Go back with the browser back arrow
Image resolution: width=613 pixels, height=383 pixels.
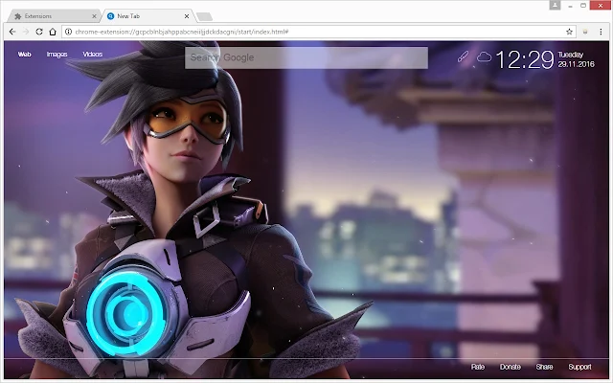[12, 32]
